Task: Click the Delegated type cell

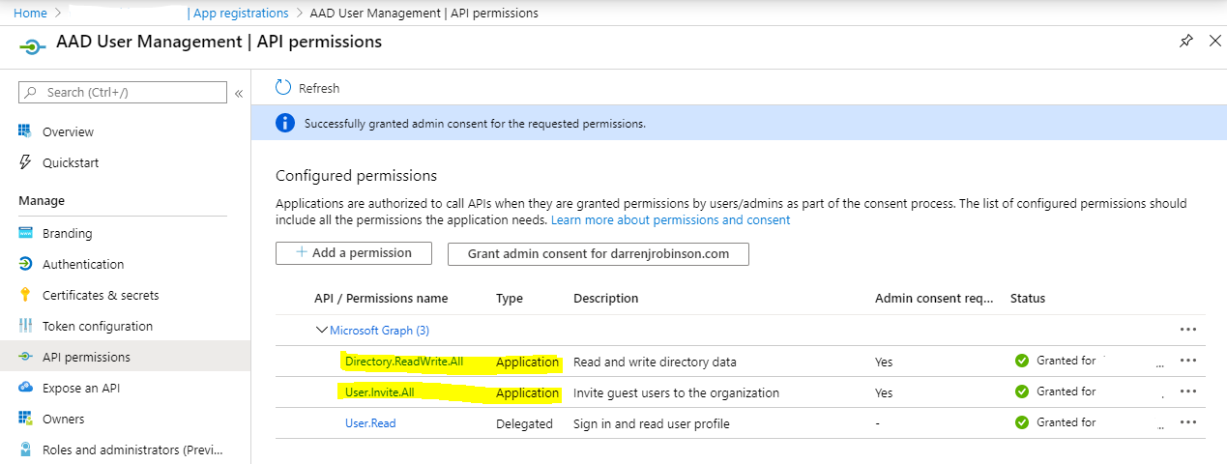Action: click(524, 423)
